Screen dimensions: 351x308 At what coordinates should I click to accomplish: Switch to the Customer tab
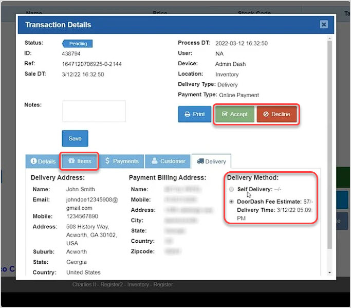point(168,161)
